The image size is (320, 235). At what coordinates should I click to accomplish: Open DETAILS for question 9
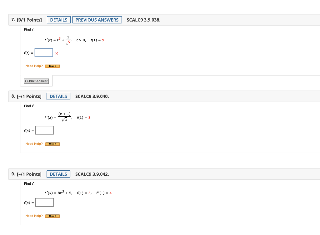[58, 174]
